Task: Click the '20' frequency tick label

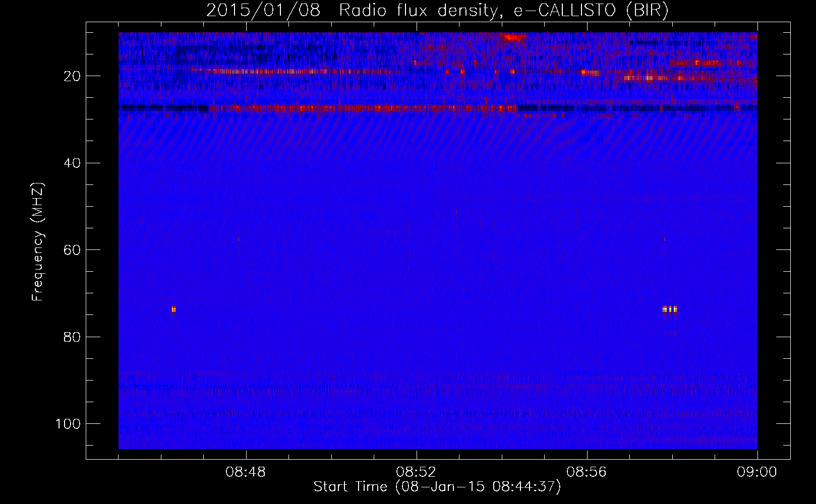Action: pyautogui.click(x=72, y=76)
